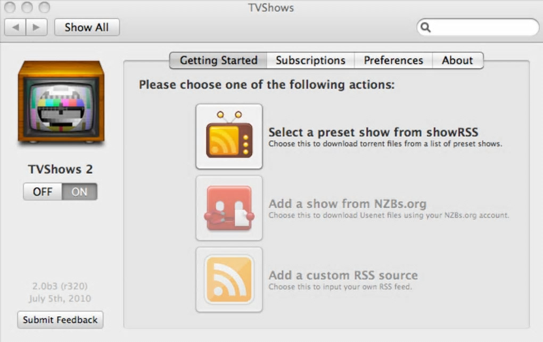543x342 pixels.
Task: Click the custom RSS source orange icon
Action: (229, 280)
